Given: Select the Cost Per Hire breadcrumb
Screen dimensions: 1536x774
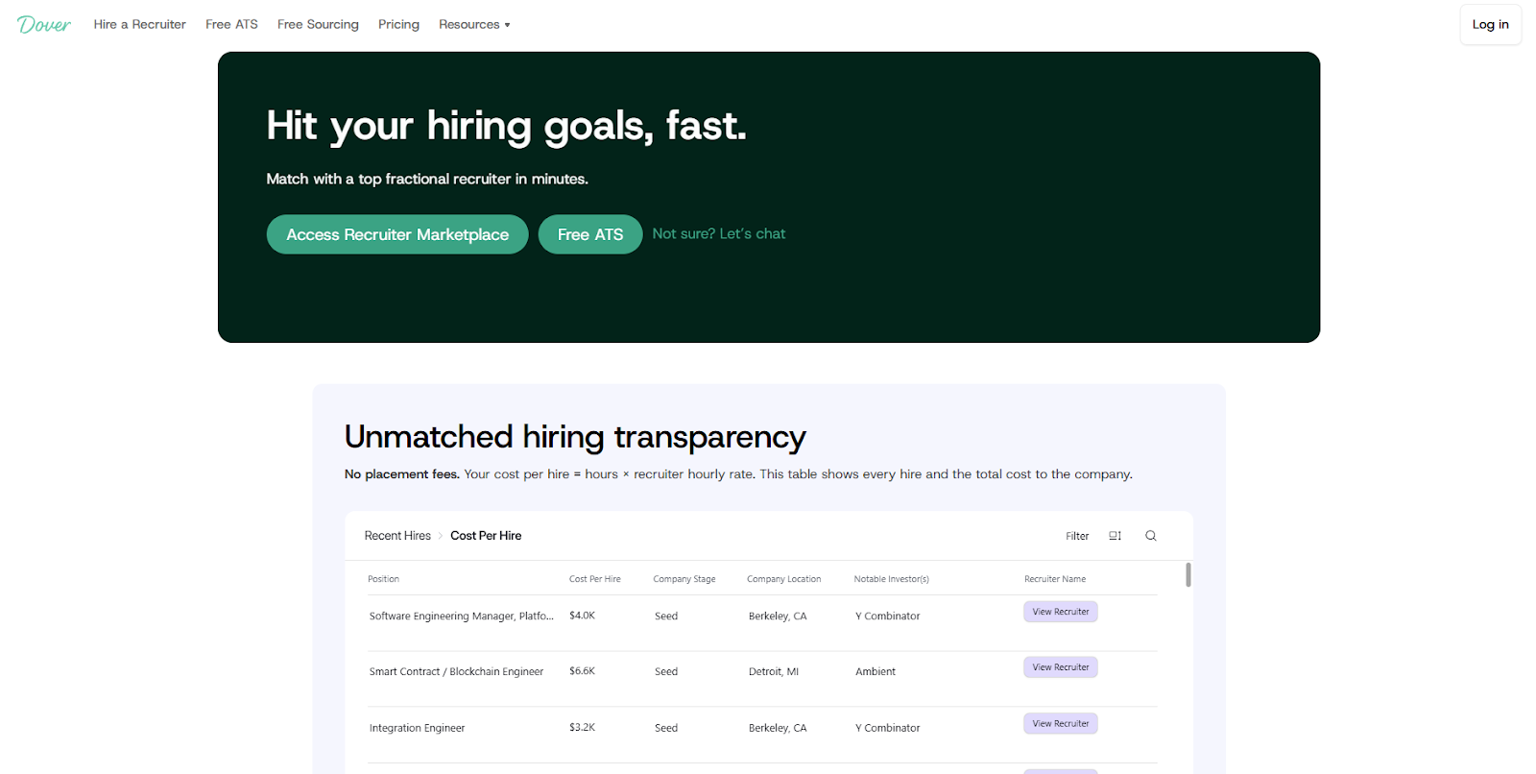Looking at the screenshot, I should [x=486, y=536].
